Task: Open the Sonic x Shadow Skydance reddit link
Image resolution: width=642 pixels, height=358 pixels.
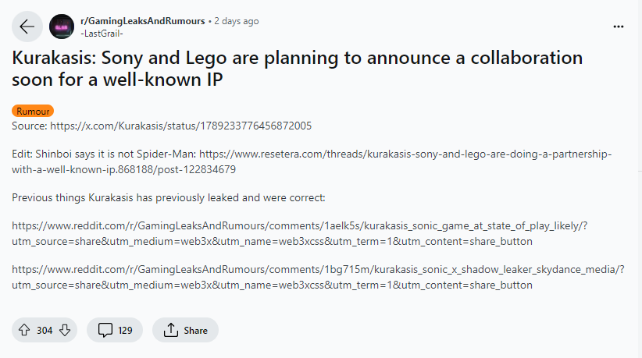Action: (x=312, y=269)
